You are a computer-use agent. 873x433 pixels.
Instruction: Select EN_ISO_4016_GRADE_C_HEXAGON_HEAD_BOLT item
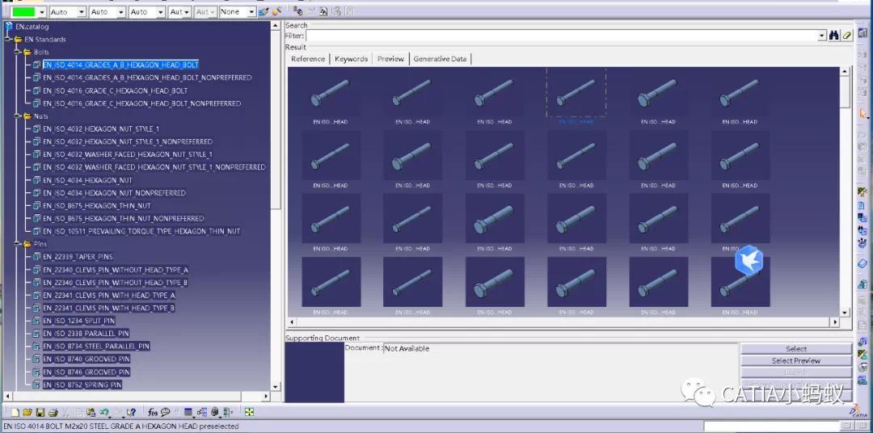[115, 90]
